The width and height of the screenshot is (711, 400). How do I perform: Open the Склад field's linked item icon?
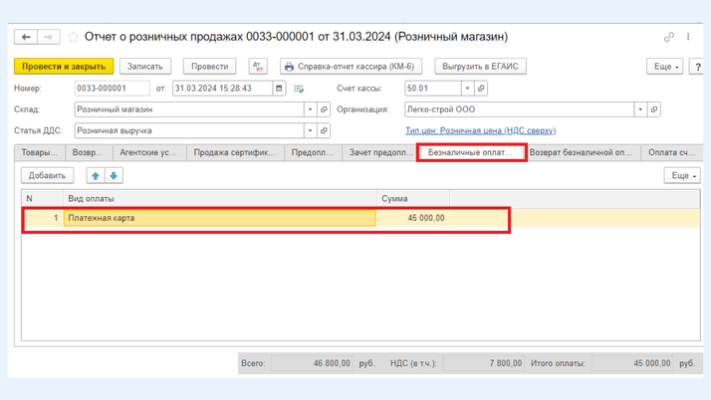click(324, 109)
